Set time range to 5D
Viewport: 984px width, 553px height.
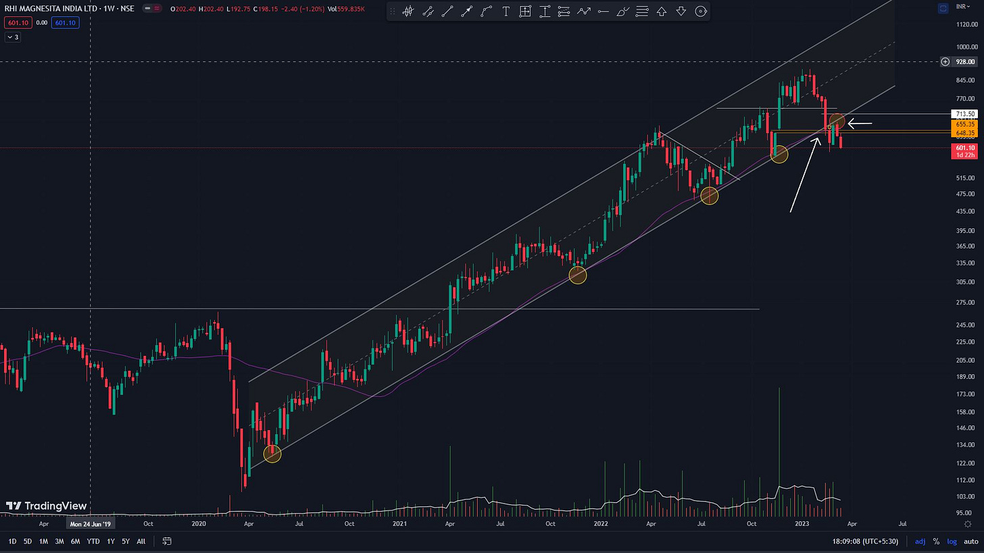click(x=28, y=541)
